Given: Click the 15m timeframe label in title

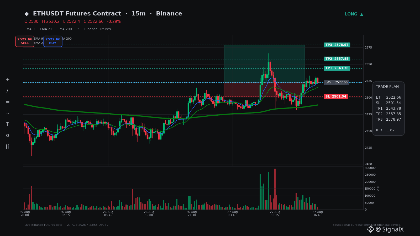Looking at the screenshot, I should pyautogui.click(x=138, y=14).
